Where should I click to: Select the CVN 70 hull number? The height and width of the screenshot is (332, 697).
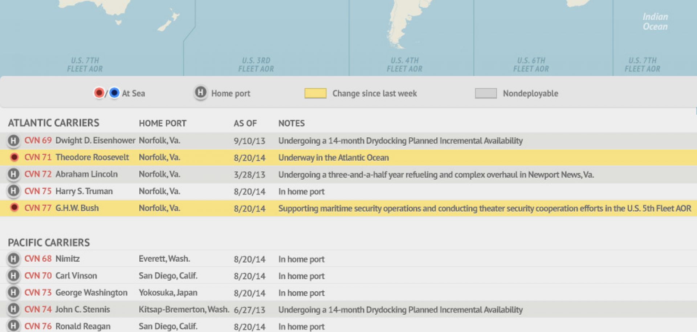click(x=38, y=276)
